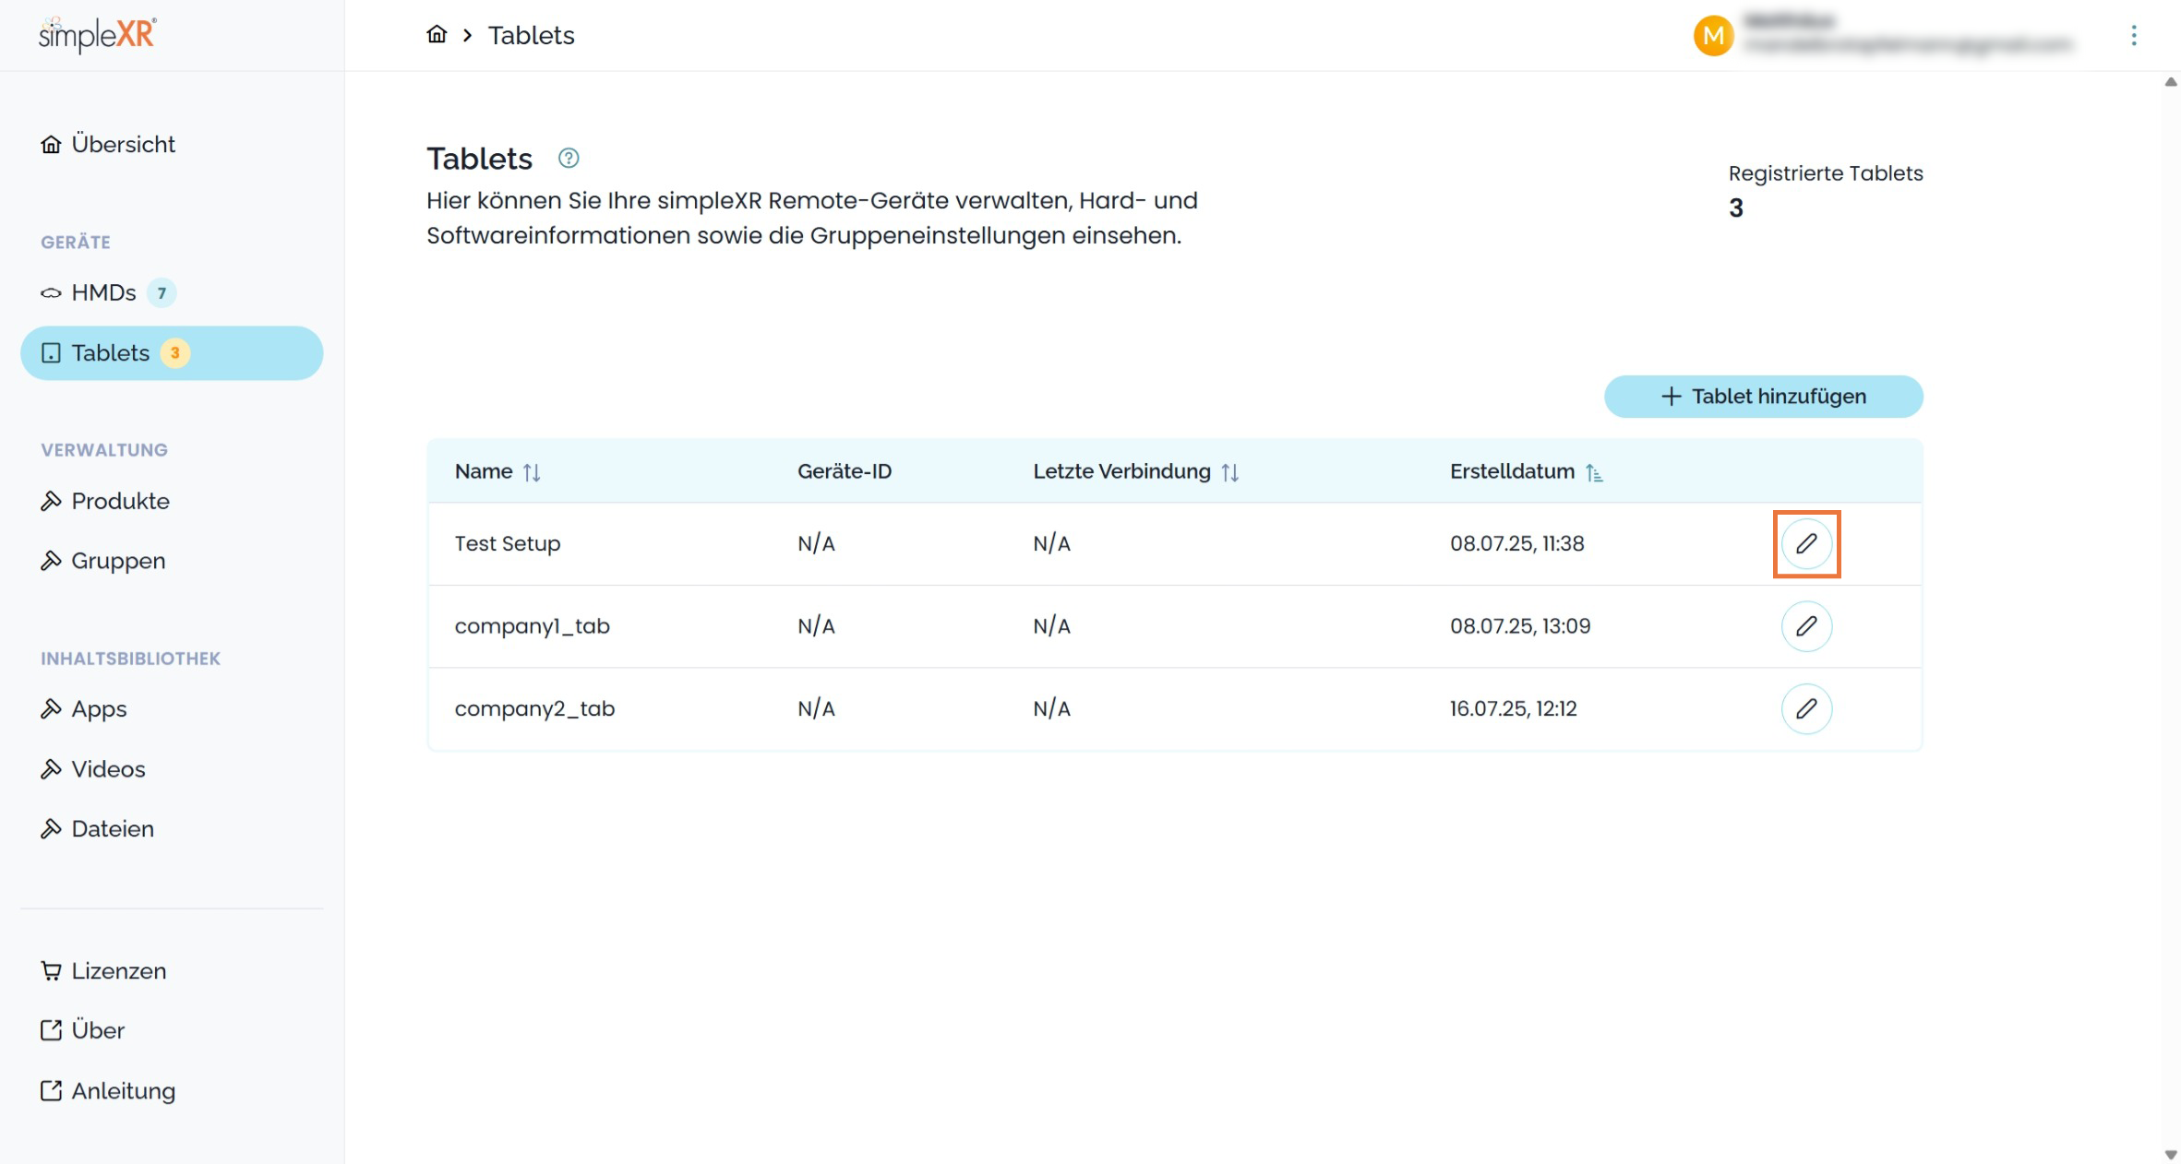Image resolution: width=2181 pixels, height=1164 pixels.
Task: Click the home breadcrumb icon
Action: (x=437, y=35)
